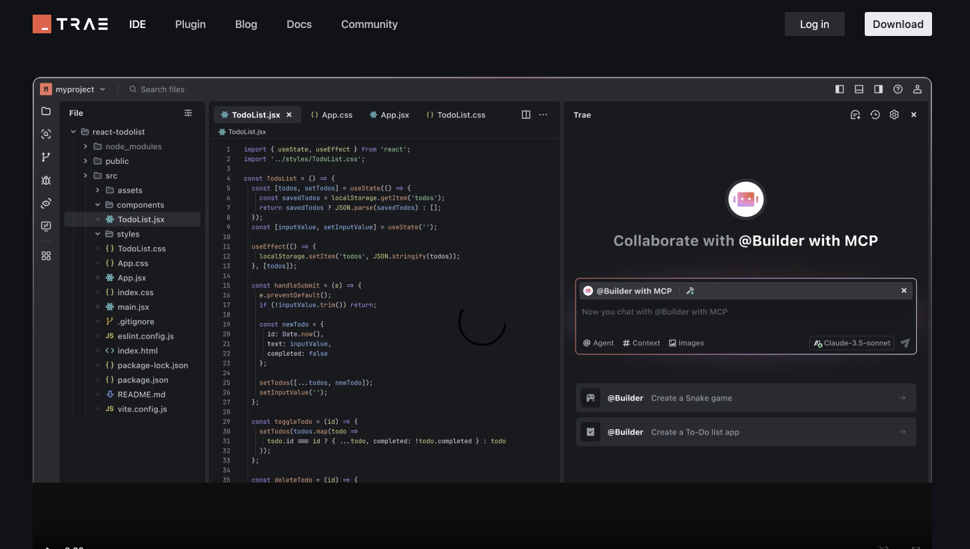The image size is (970, 549).
Task: Expand the node_modules folder
Action: (133, 147)
